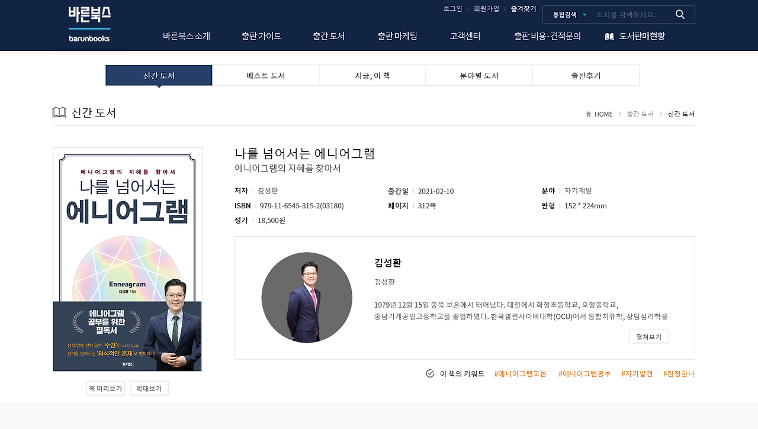The height and width of the screenshot is (429, 758).
Task: Click the 확대보기 button
Action: point(149,388)
